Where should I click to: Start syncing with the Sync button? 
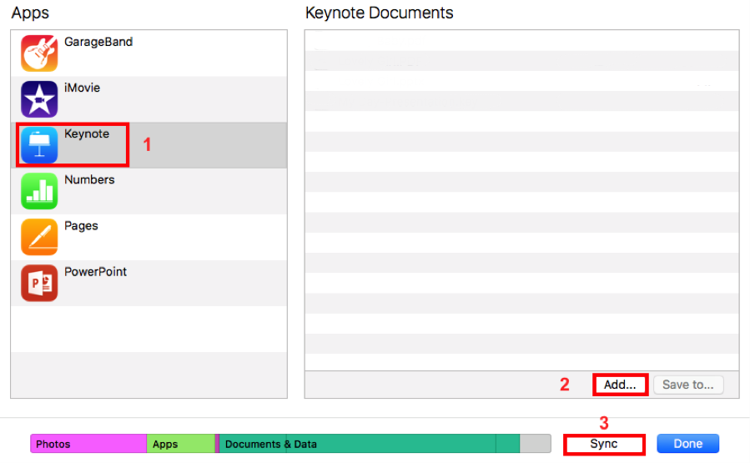click(604, 444)
